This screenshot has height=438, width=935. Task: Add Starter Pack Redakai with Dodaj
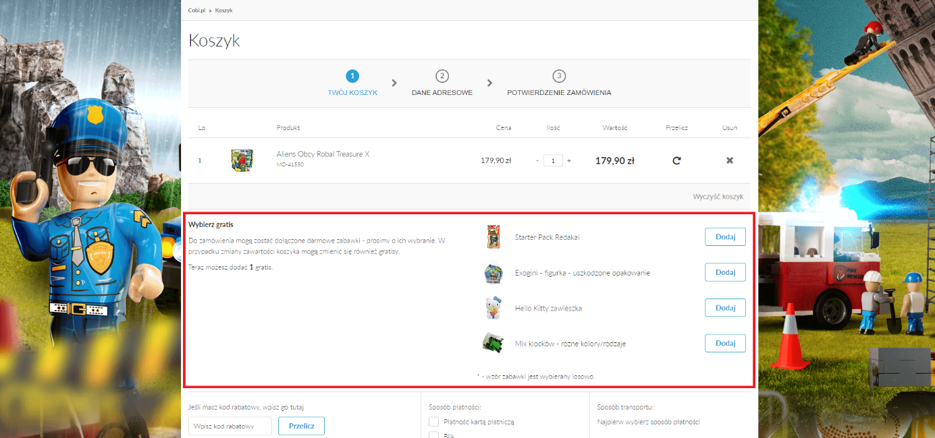click(725, 237)
